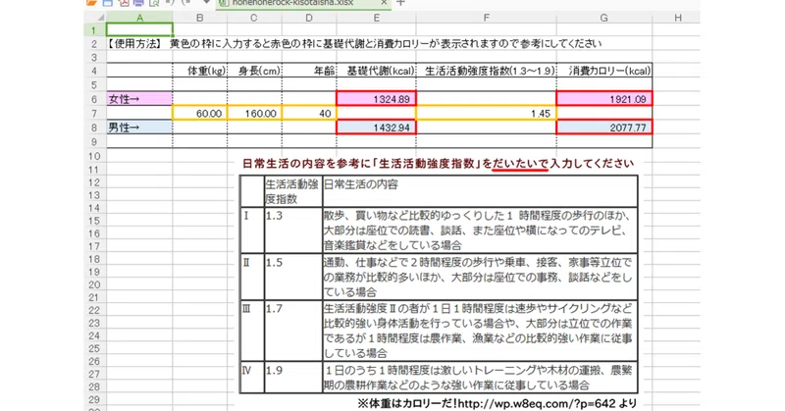Click the source URL http://wp.w8eq.com/?p=642
Screen dimensions: 785x411
pyautogui.click(x=537, y=403)
